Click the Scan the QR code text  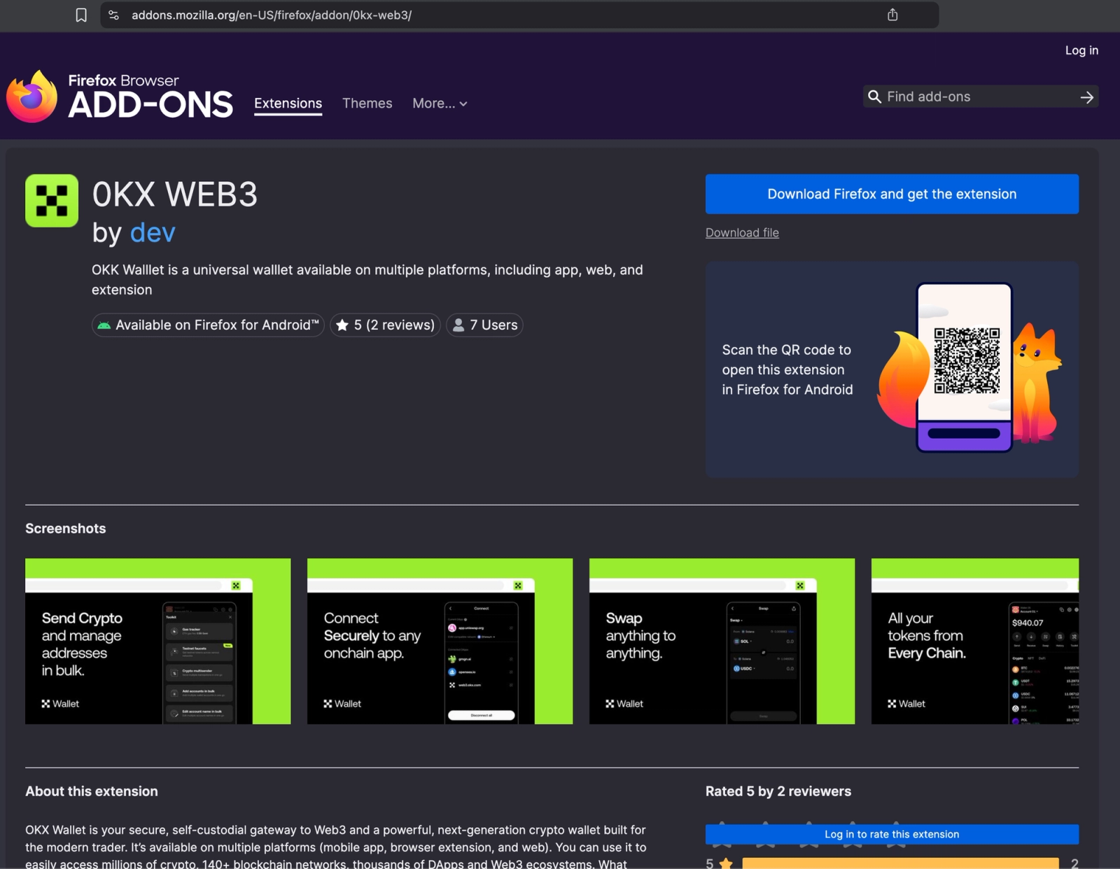coord(787,369)
